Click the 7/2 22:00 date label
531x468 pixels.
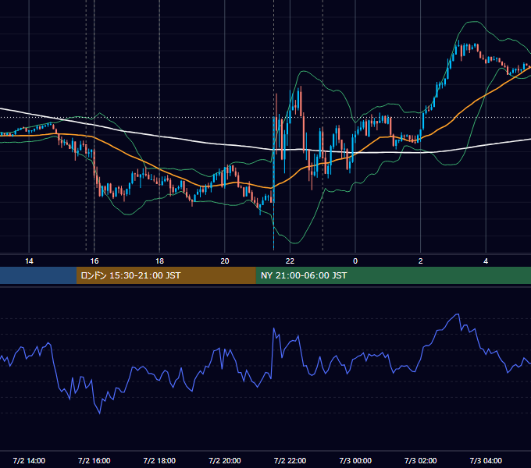pos(290,460)
